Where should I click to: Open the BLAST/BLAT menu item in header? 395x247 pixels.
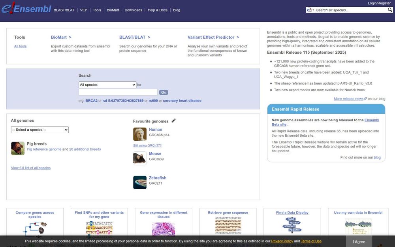click(64, 10)
